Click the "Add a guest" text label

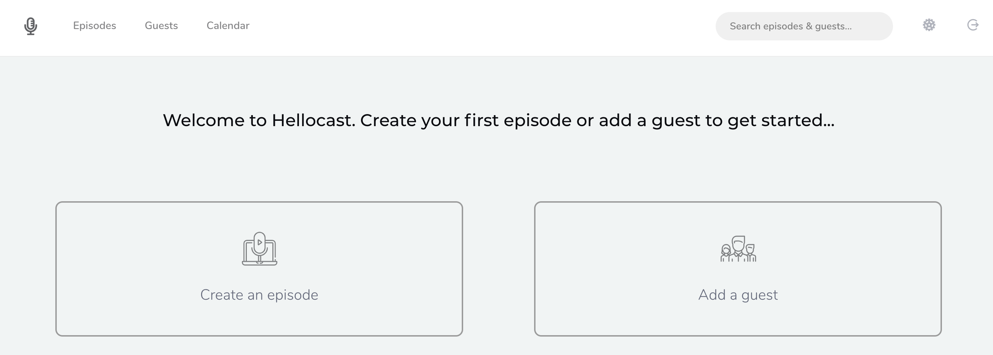tap(738, 295)
